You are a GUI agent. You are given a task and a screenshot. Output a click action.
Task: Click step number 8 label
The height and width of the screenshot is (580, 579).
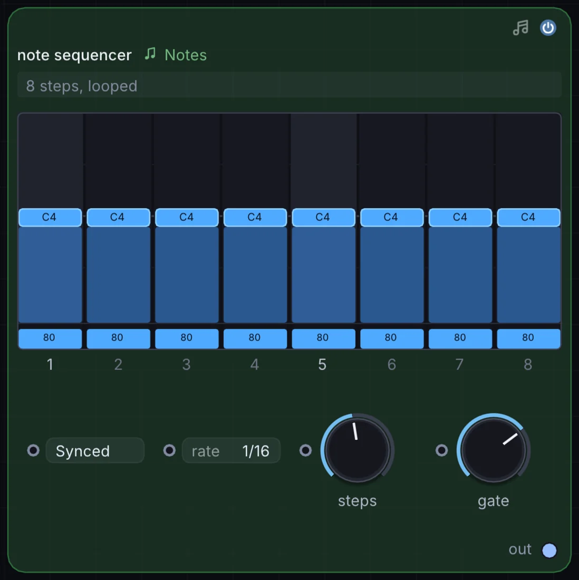(528, 364)
